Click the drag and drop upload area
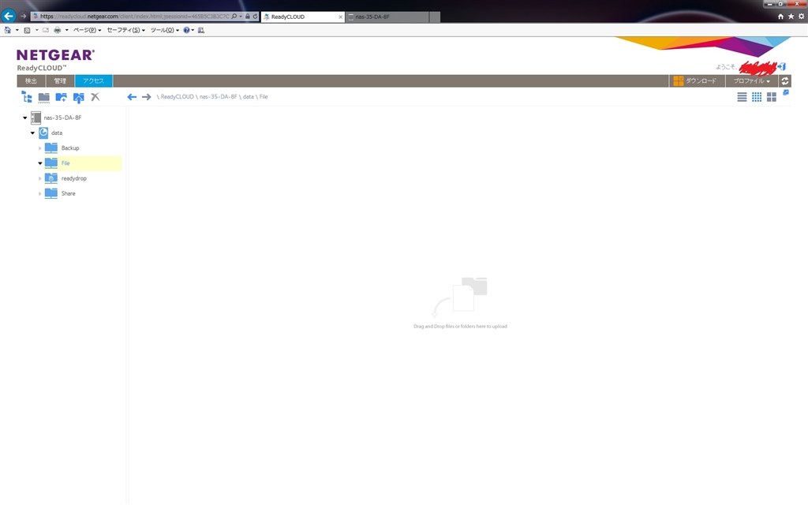This screenshot has width=808, height=505. [460, 303]
